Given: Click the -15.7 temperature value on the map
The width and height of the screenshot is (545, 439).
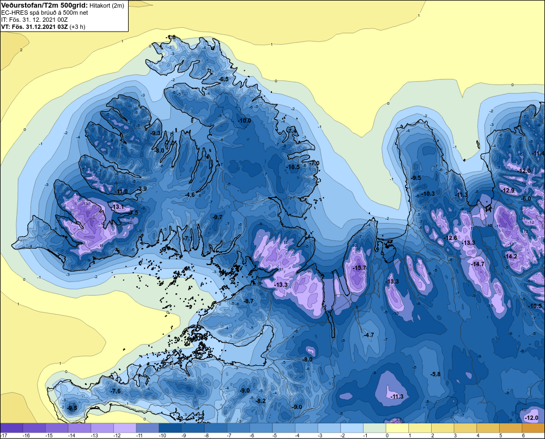Looking at the screenshot, I should pyautogui.click(x=359, y=268).
